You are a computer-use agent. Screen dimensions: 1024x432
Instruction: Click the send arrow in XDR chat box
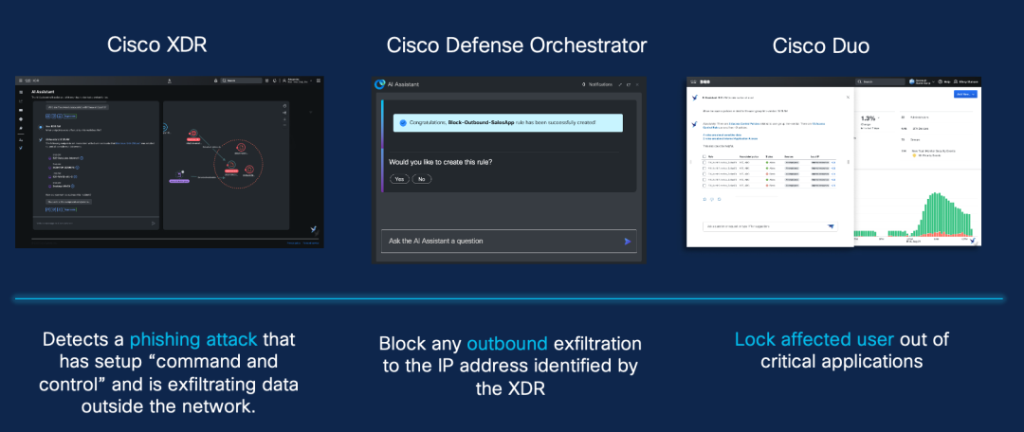point(153,224)
